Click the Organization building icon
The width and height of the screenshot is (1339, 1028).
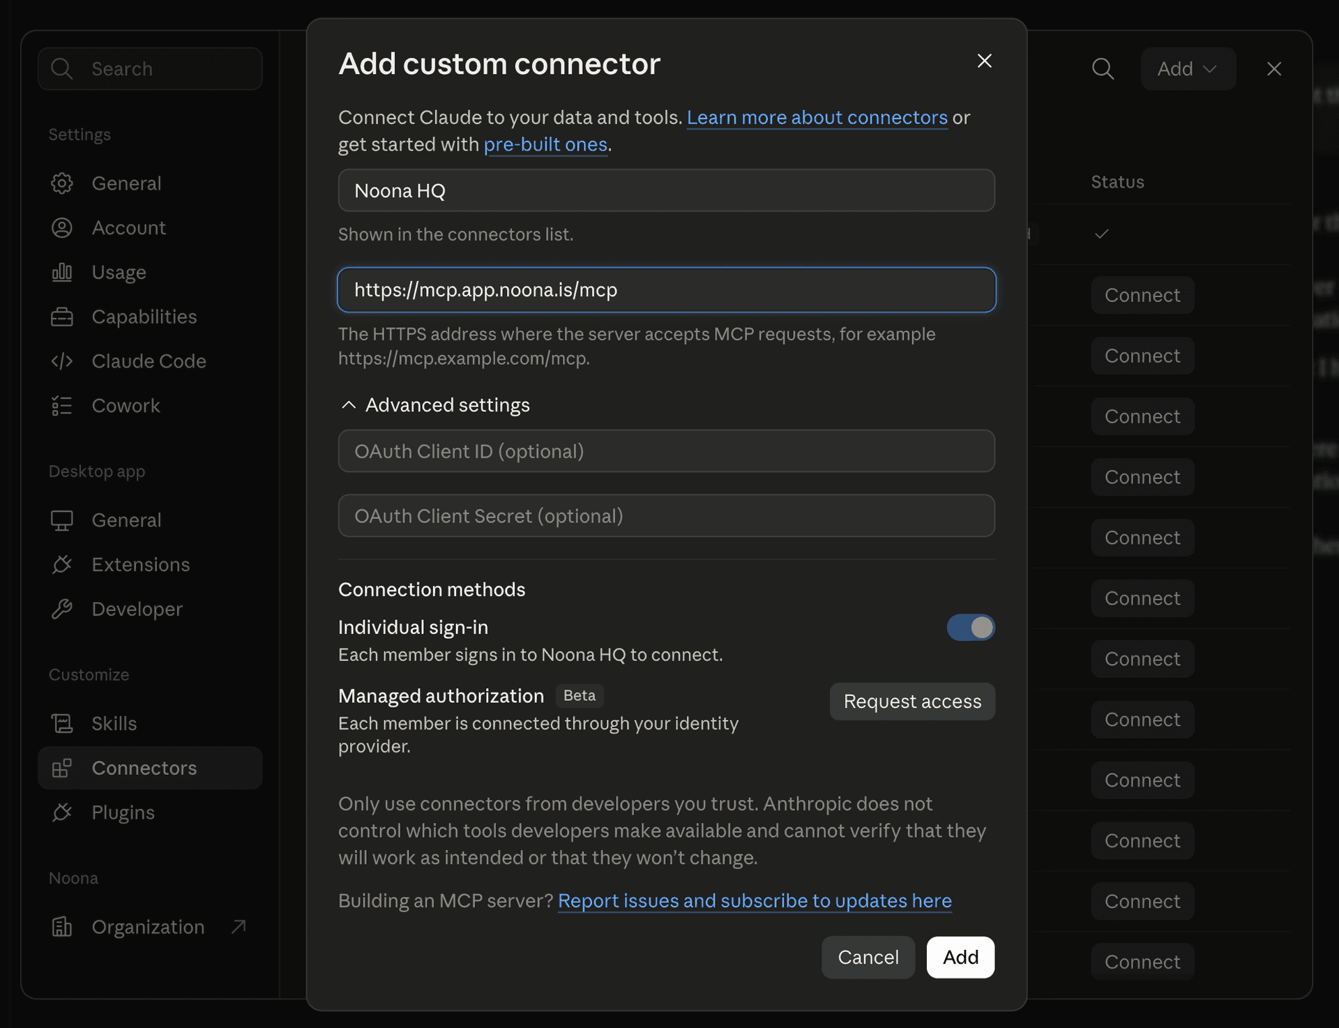(x=62, y=927)
